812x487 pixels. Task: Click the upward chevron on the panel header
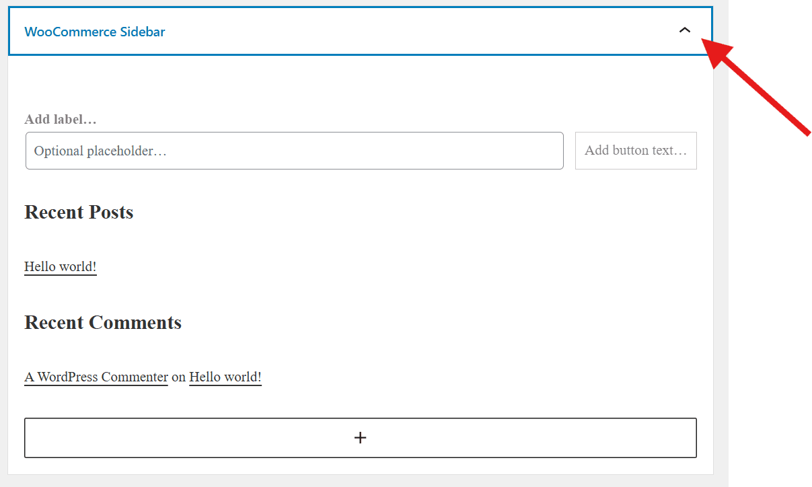(685, 31)
